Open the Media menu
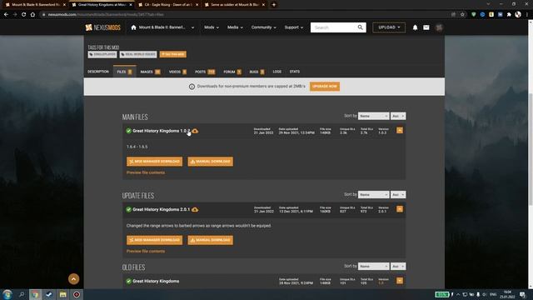This screenshot has width=533, height=300. click(235, 27)
